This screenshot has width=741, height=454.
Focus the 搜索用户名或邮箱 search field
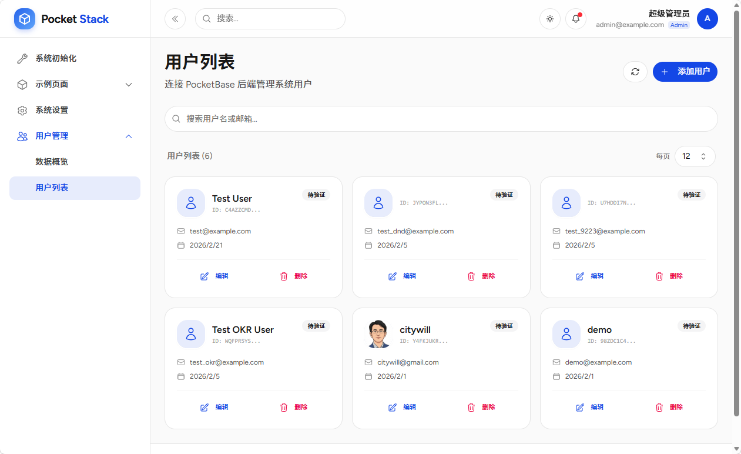tap(441, 119)
